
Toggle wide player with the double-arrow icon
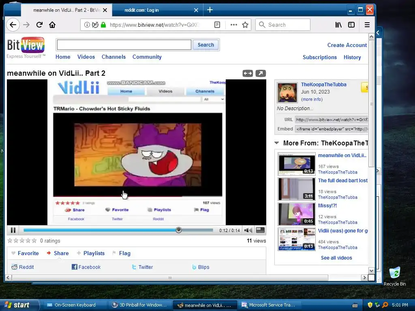tap(248, 73)
